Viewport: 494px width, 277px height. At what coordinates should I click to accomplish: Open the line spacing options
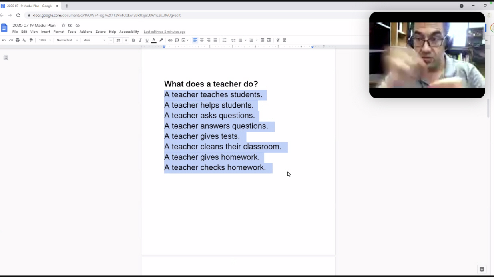[x=224, y=40]
